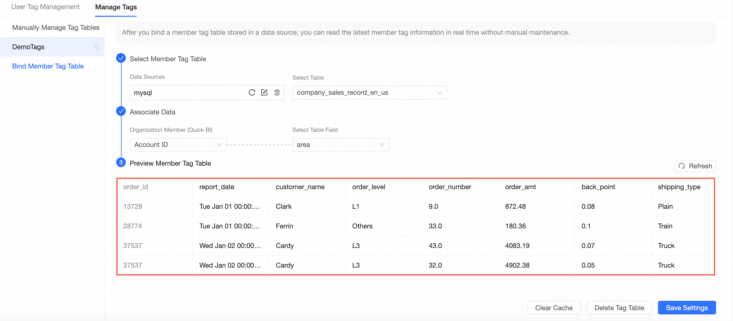The image size is (733, 321).
Task: Click customer name Ferrin
Action: 284,226
